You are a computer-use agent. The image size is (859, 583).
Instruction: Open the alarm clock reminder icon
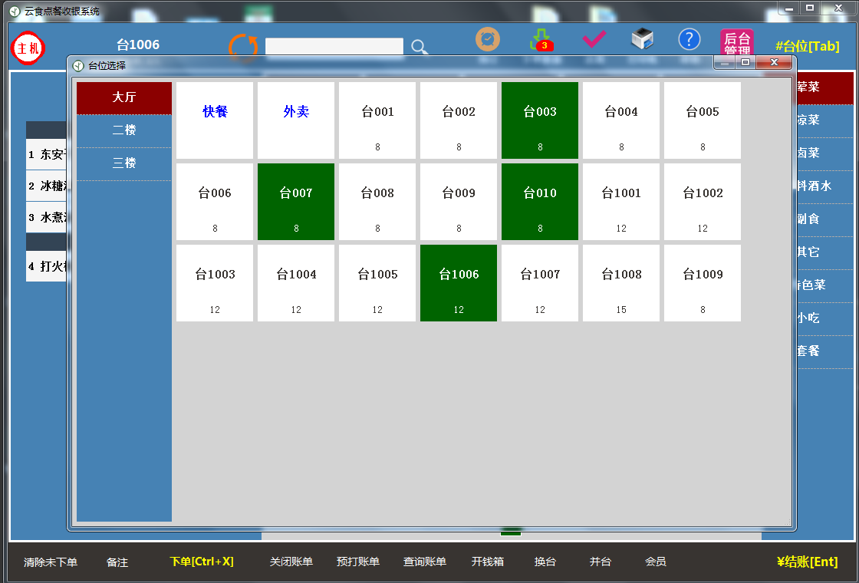click(x=488, y=39)
